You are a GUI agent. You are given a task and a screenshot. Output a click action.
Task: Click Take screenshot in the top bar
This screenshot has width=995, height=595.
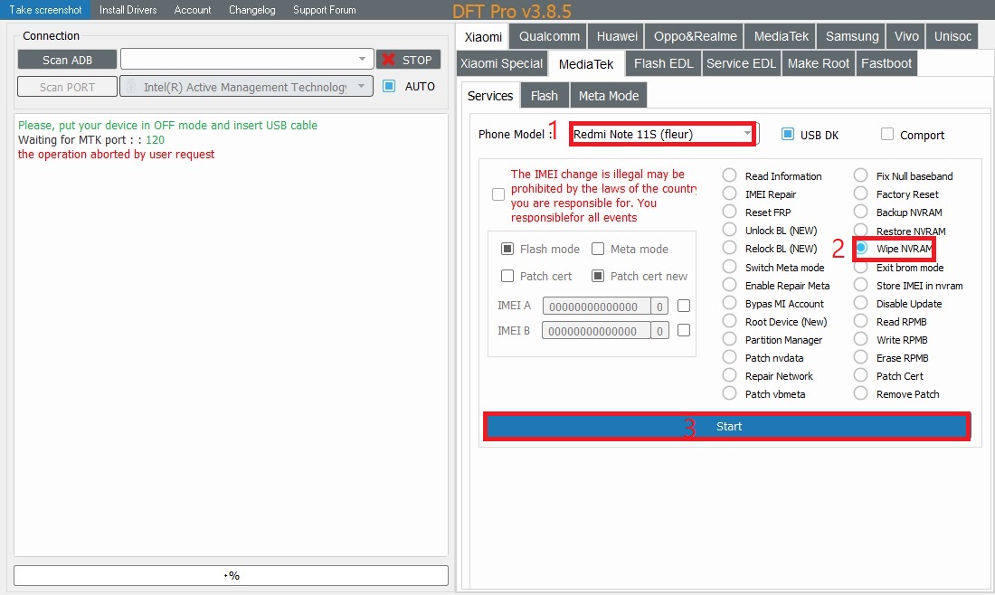[x=45, y=10]
